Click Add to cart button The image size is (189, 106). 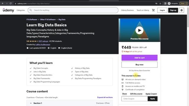tap(139, 58)
